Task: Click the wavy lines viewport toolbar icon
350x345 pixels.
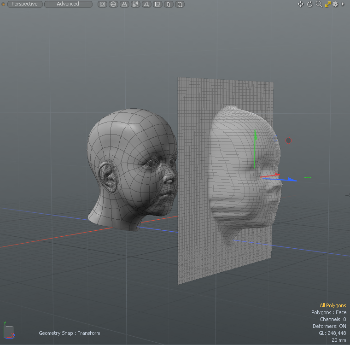Action: (x=135, y=4)
